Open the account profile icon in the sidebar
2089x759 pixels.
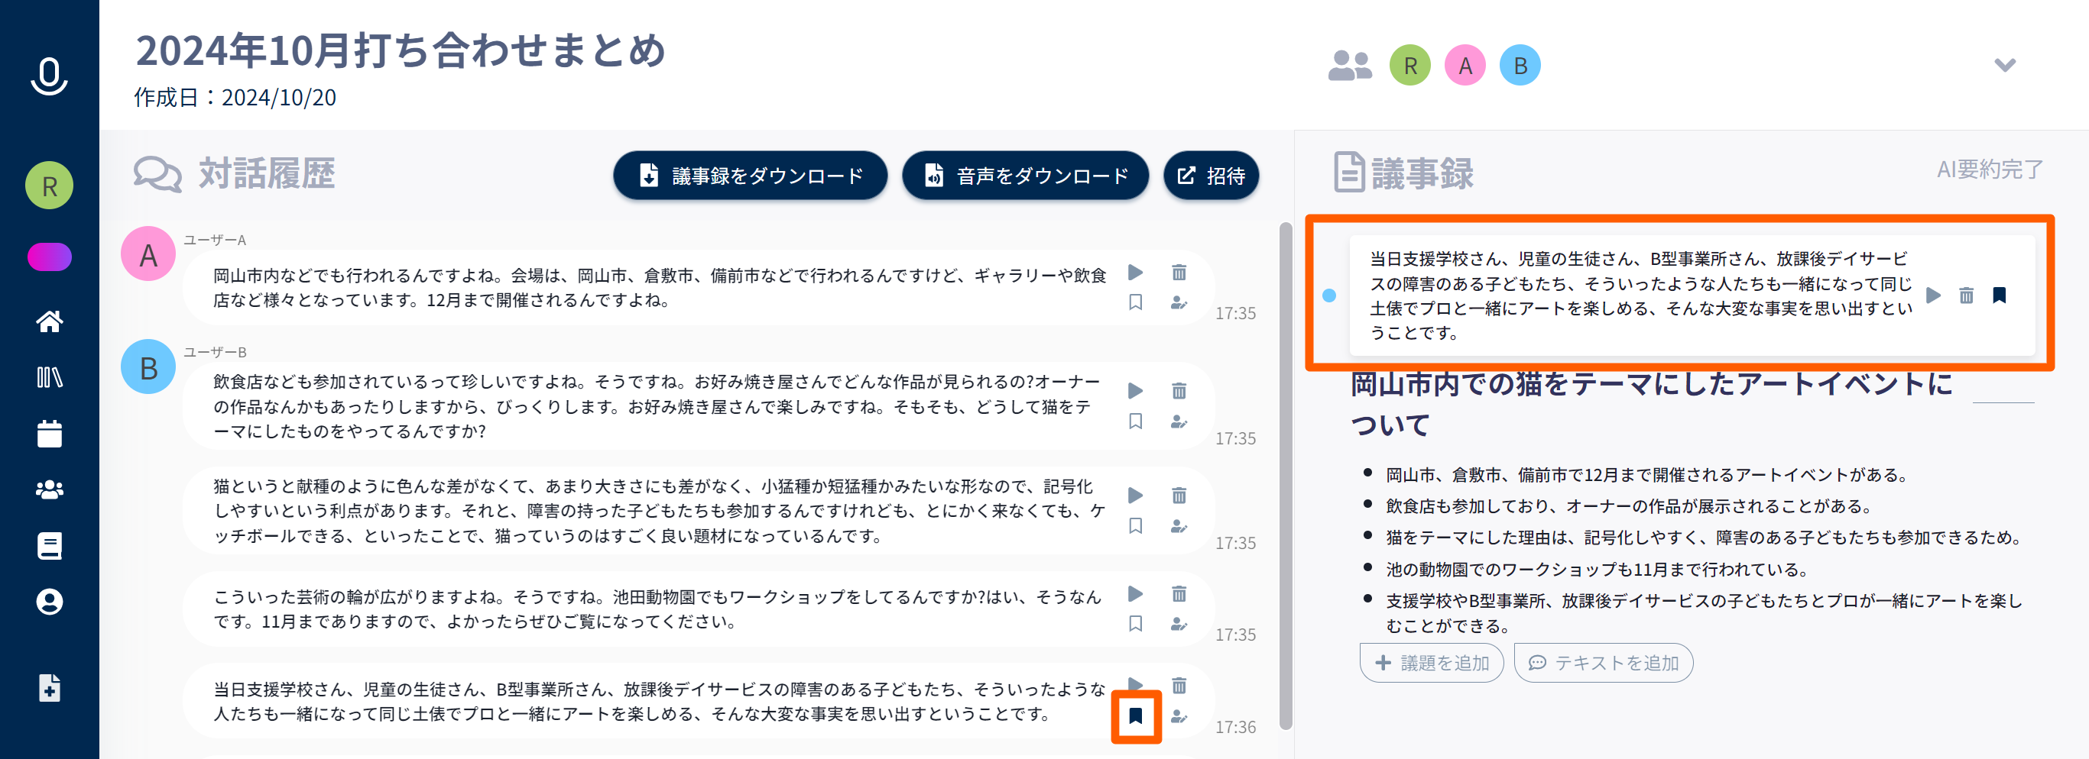tap(49, 602)
